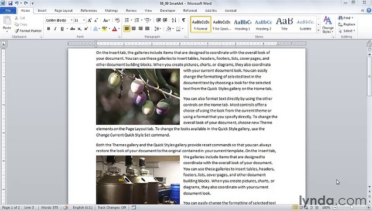
Task: Align text left
Action: click(x=127, y=29)
